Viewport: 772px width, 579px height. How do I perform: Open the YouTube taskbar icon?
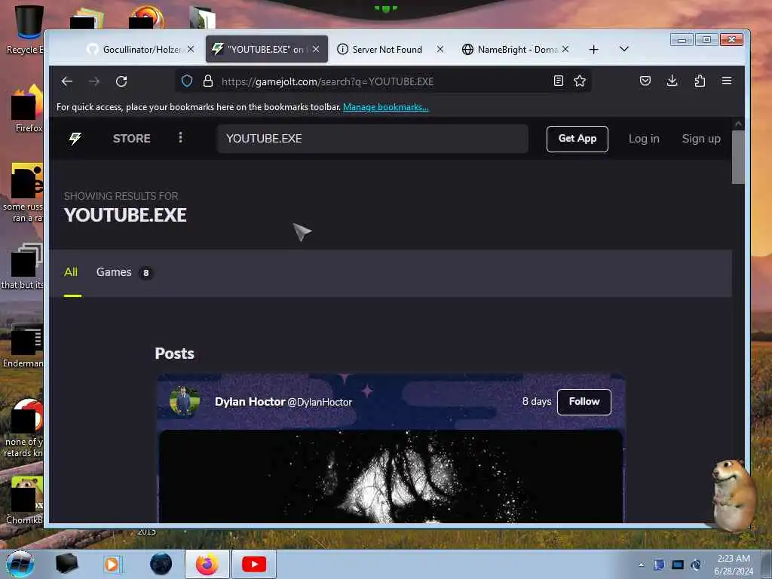254,564
